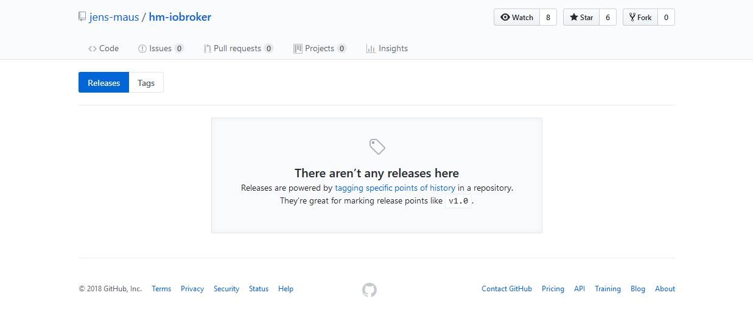Click the fork icon on Fork button
This screenshot has height=315, width=753.
(632, 17)
